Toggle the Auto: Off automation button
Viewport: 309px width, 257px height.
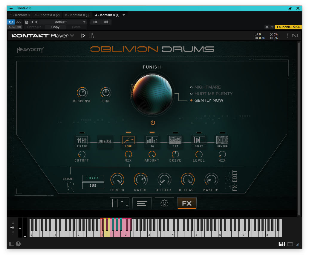click(15, 27)
